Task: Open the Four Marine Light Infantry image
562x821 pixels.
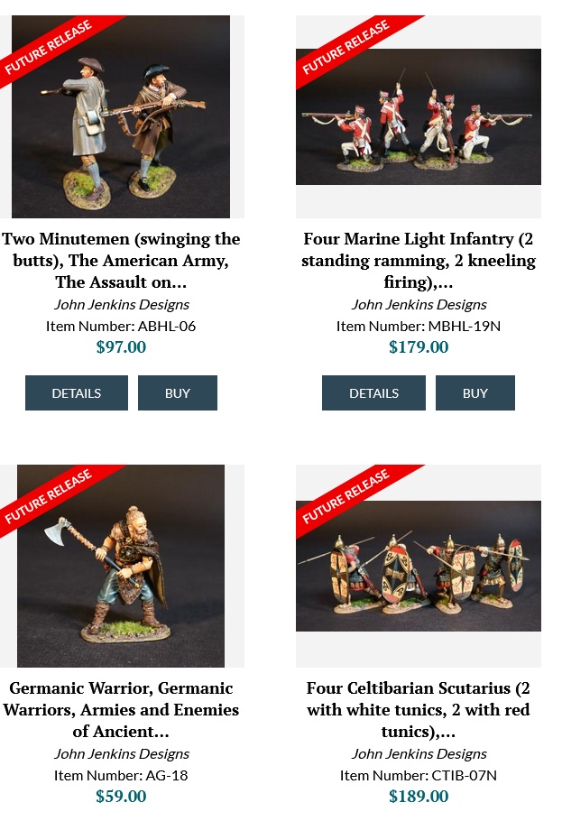Action: click(419, 116)
